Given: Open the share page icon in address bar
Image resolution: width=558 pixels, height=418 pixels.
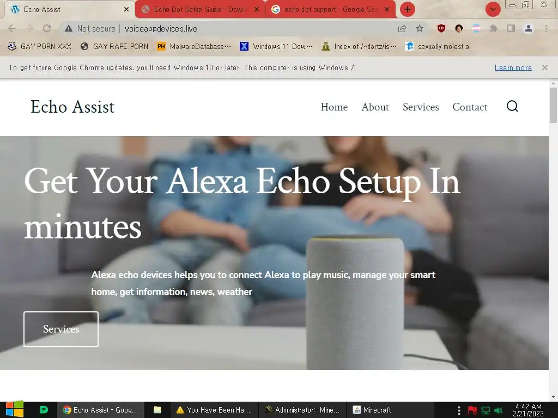Looking at the screenshot, I should 402,29.
